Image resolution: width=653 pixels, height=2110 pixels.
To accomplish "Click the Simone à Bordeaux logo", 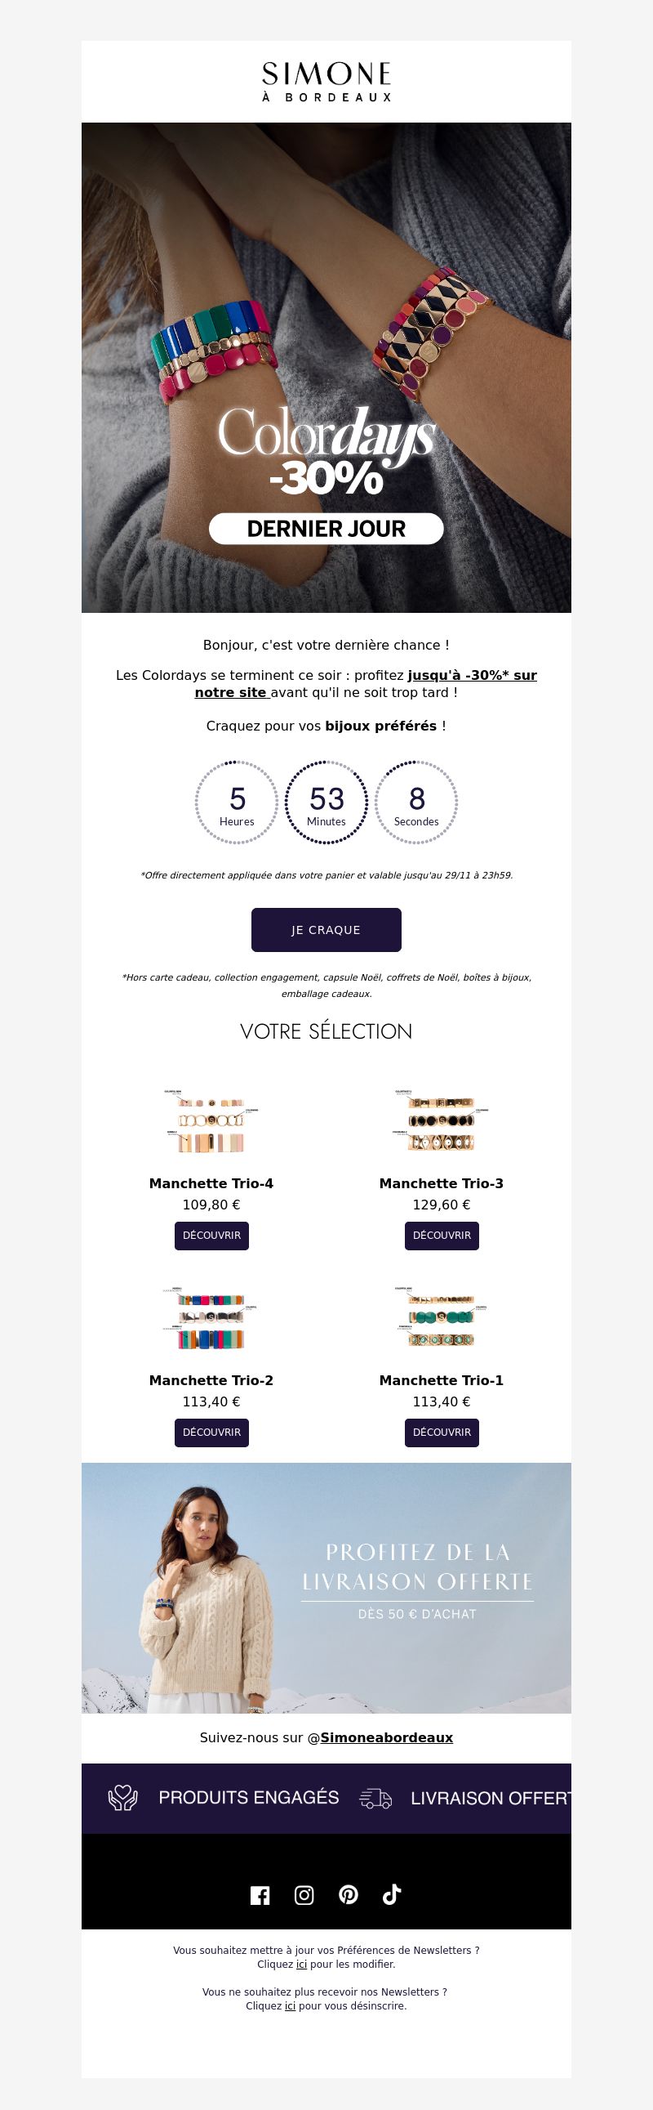I will (x=326, y=82).
